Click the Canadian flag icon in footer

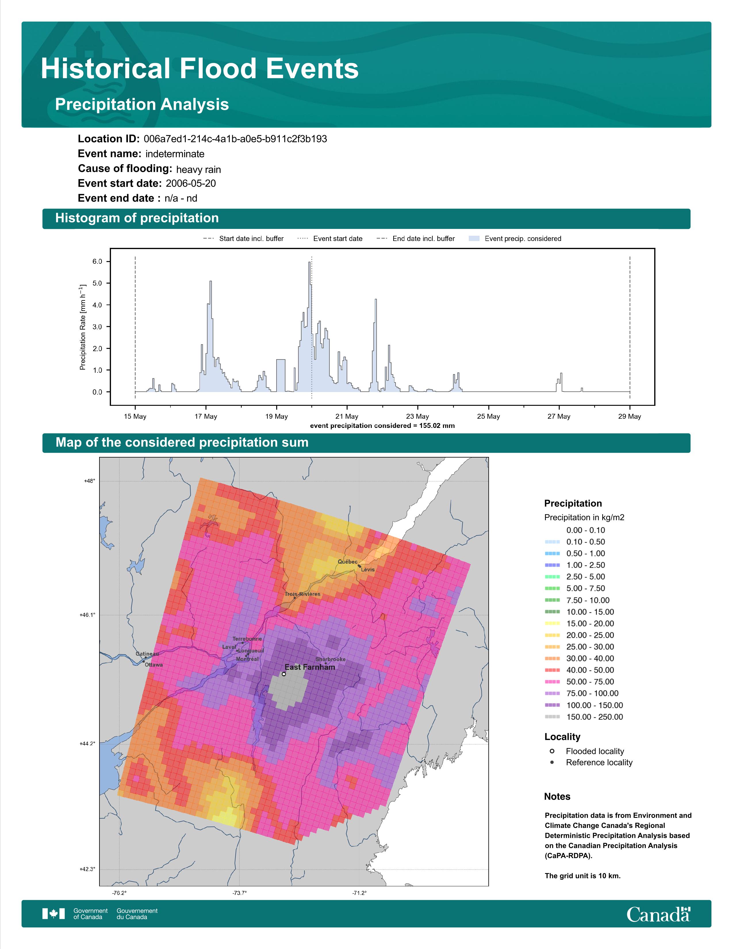coord(53,914)
